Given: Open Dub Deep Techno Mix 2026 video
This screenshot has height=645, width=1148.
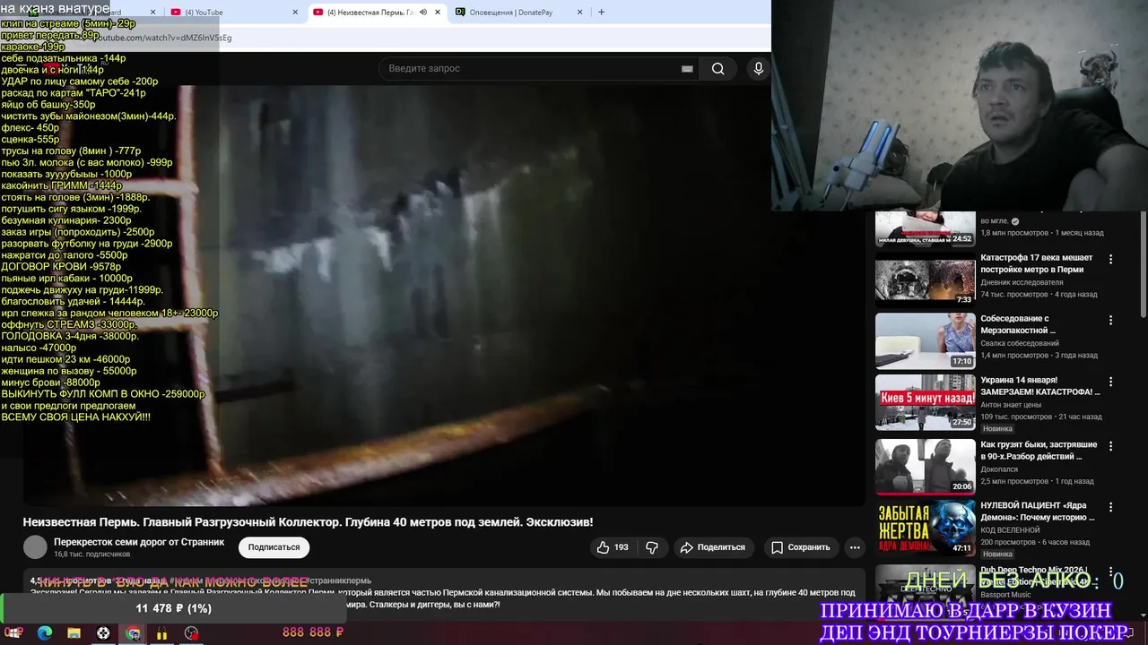Looking at the screenshot, I should tap(1039, 578).
